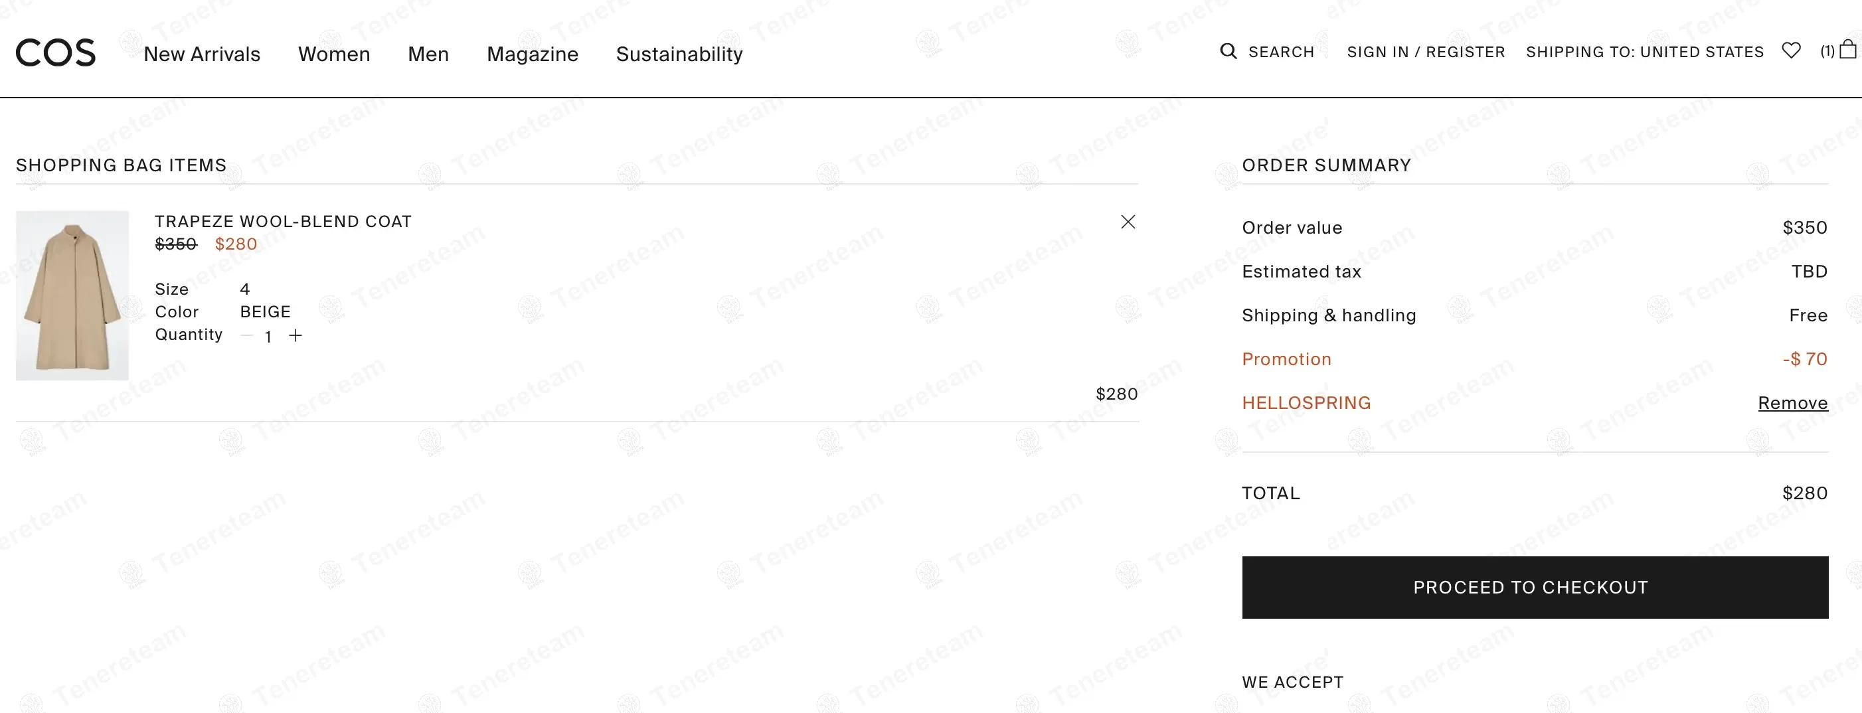Open the wishlist heart icon
The width and height of the screenshot is (1862, 713).
pos(1790,50)
